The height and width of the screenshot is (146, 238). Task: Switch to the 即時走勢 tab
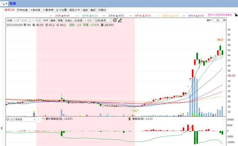(x=22, y=10)
